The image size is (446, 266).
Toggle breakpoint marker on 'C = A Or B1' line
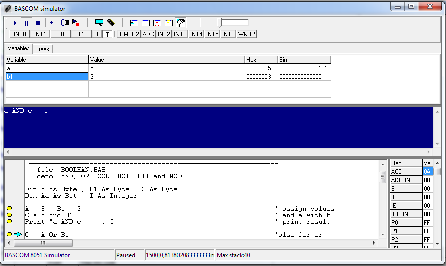click(9, 234)
